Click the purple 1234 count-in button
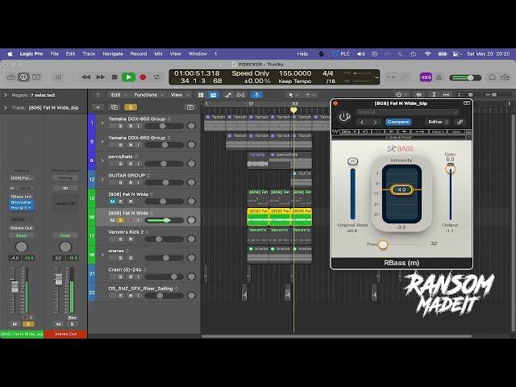This screenshot has width=516, height=387. coord(426,77)
